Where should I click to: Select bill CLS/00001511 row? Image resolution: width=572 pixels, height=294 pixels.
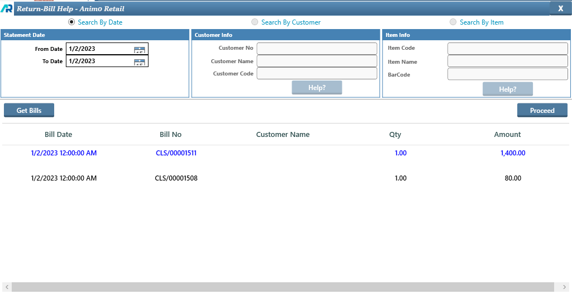coord(176,153)
